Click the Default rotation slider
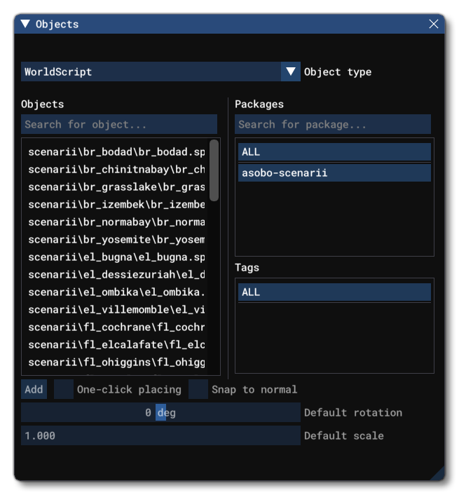Image resolution: width=459 pixels, height=495 pixels. (160, 412)
